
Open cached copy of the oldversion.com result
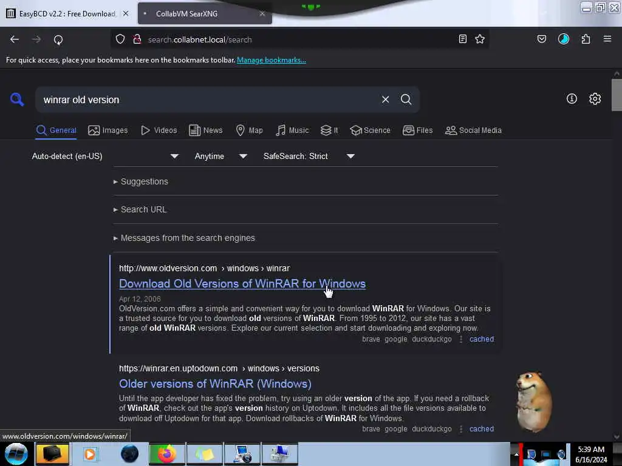482,339
